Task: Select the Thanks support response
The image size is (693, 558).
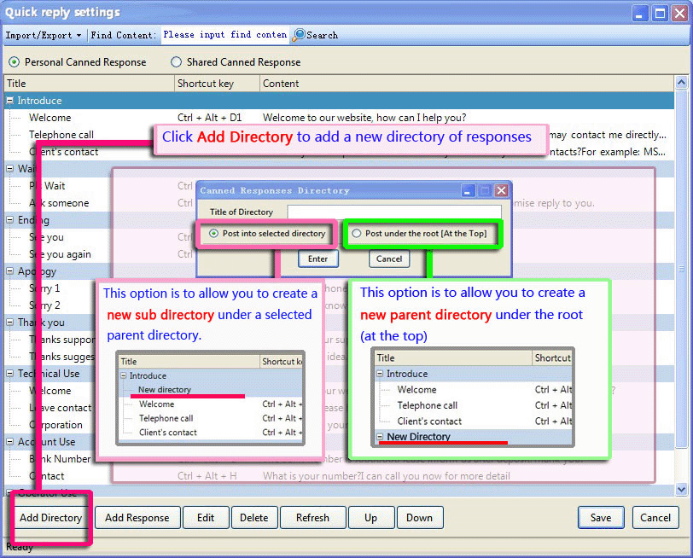Action: 61,340
